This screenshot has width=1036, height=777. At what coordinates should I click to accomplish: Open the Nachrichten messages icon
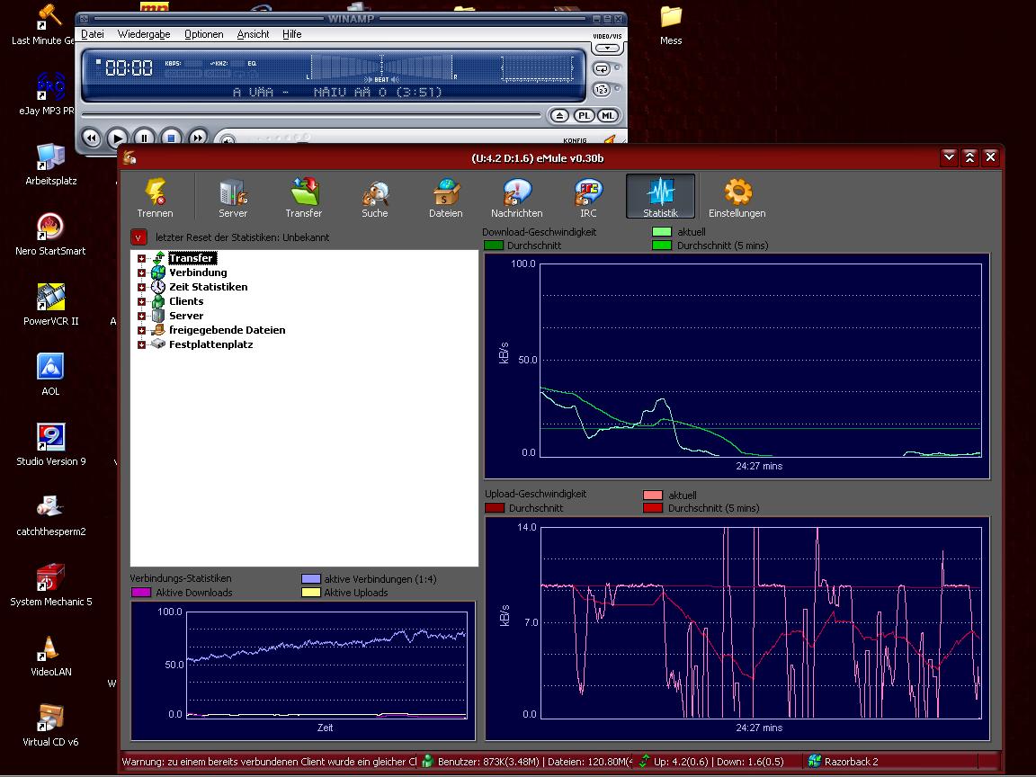[x=517, y=197]
